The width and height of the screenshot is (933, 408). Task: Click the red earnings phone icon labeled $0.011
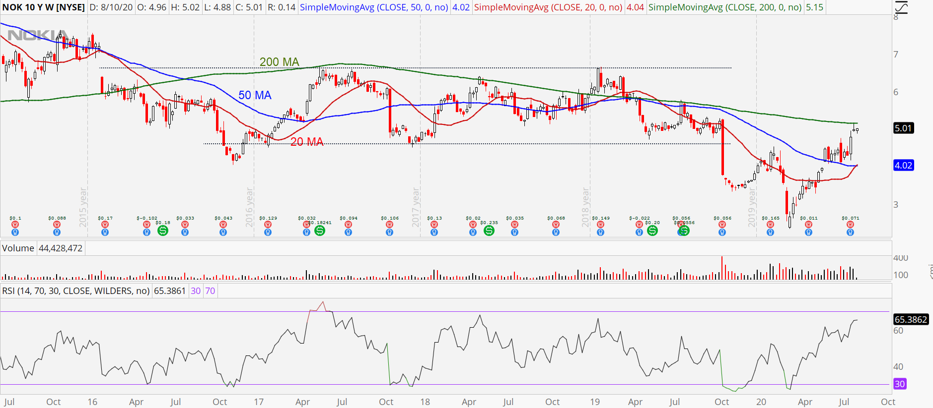click(x=808, y=225)
